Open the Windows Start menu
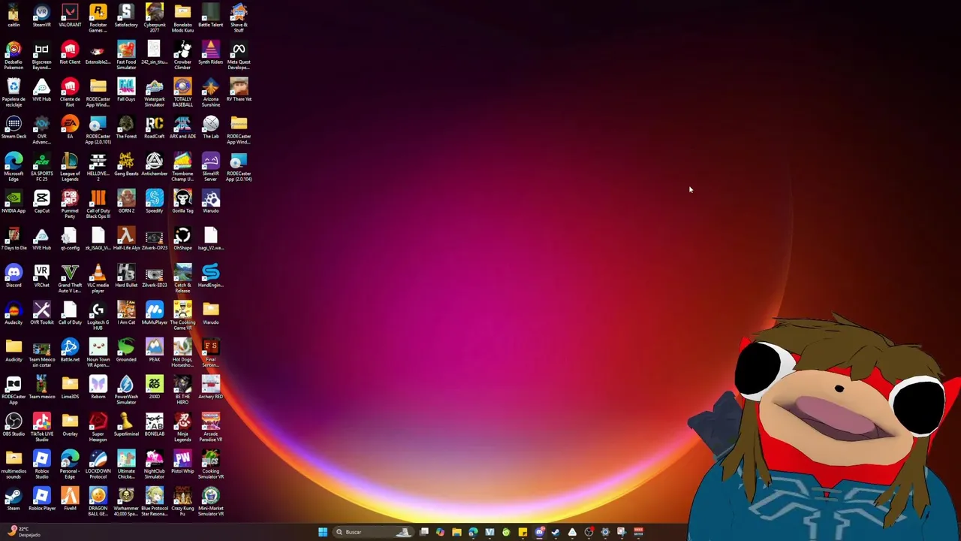The height and width of the screenshot is (541, 961). point(323,532)
